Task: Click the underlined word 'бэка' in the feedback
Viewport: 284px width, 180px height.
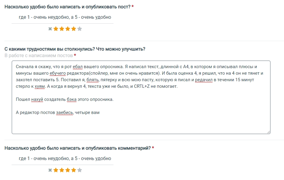Action: pyautogui.click(x=72, y=99)
